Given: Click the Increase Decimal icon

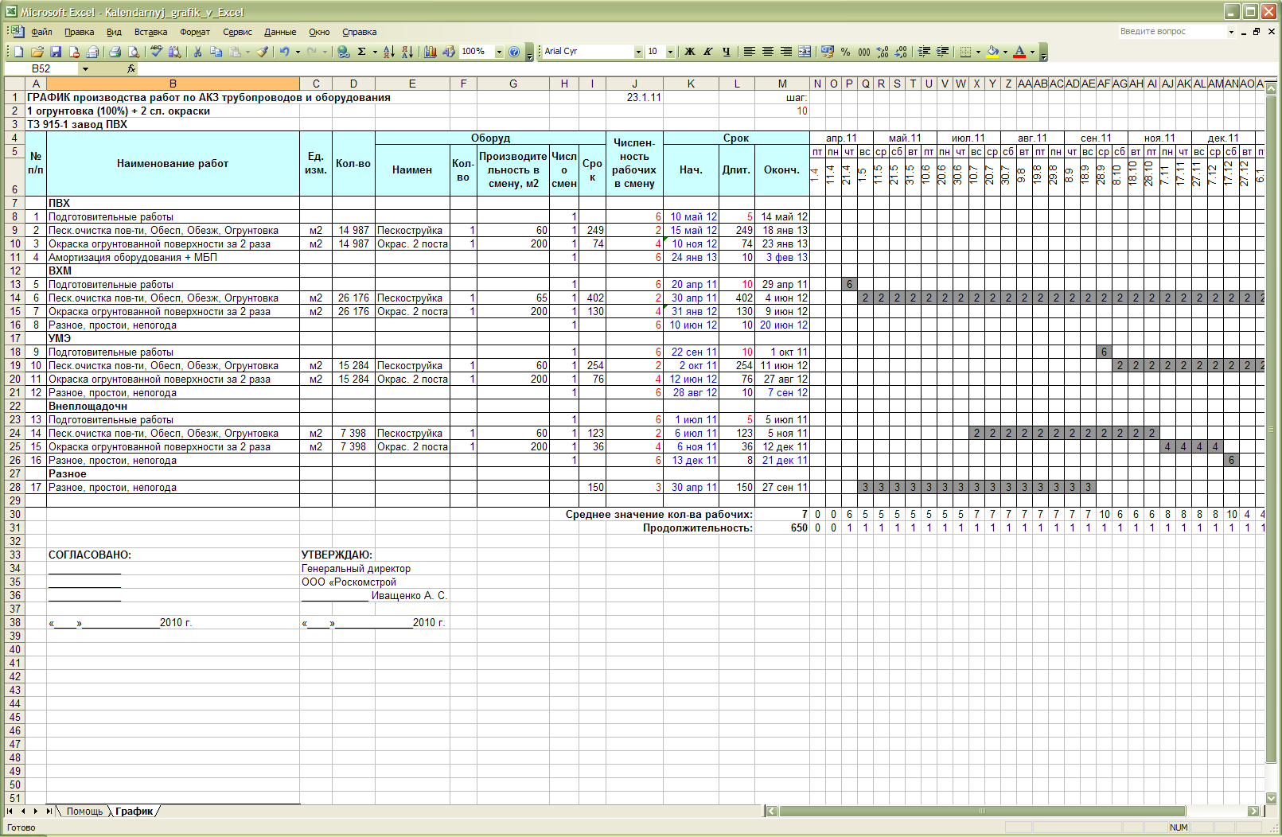Looking at the screenshot, I should (x=883, y=52).
